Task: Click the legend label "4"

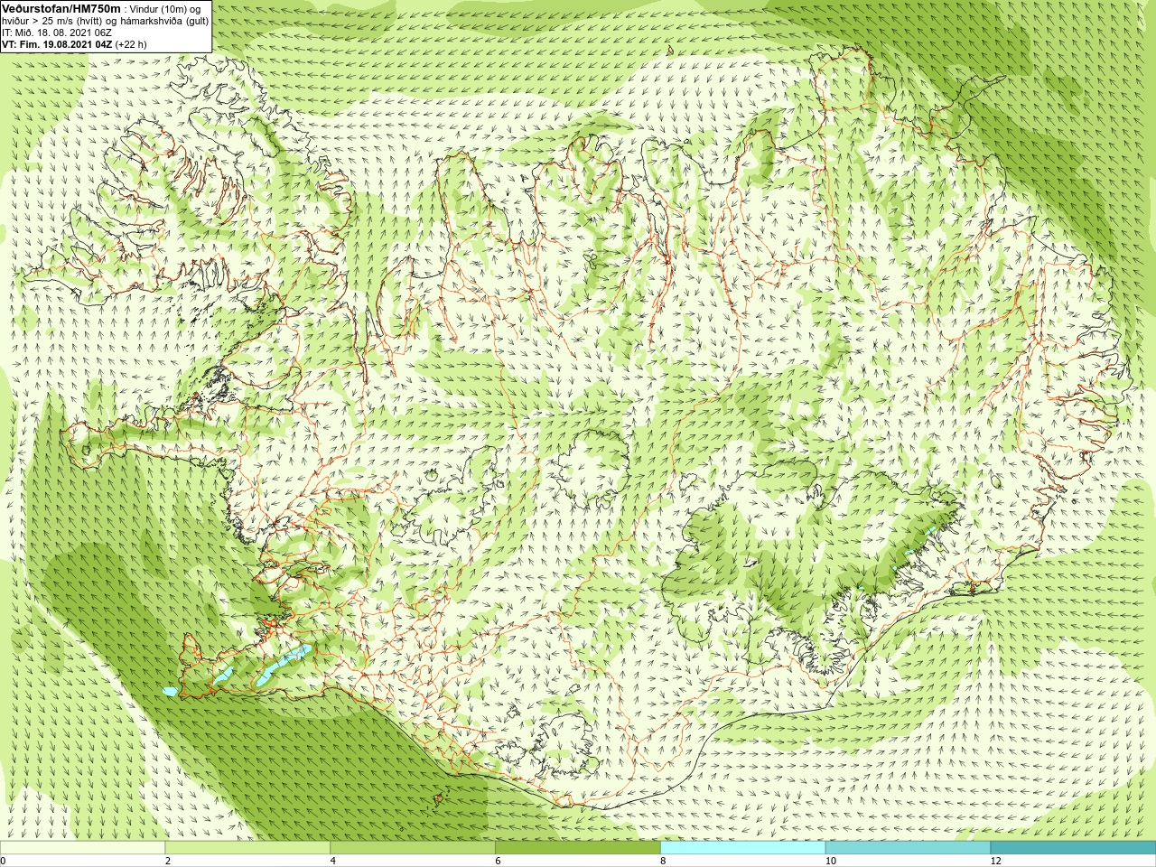Action: click(333, 861)
